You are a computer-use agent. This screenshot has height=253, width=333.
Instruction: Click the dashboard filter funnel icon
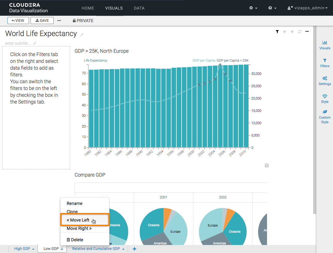[x=277, y=32]
